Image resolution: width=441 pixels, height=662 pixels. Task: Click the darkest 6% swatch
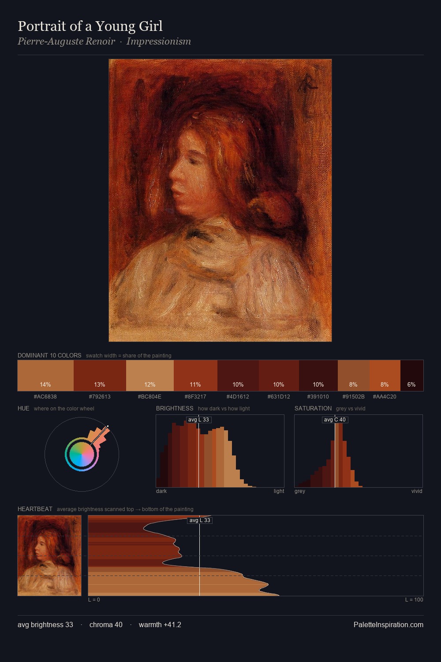(x=412, y=376)
